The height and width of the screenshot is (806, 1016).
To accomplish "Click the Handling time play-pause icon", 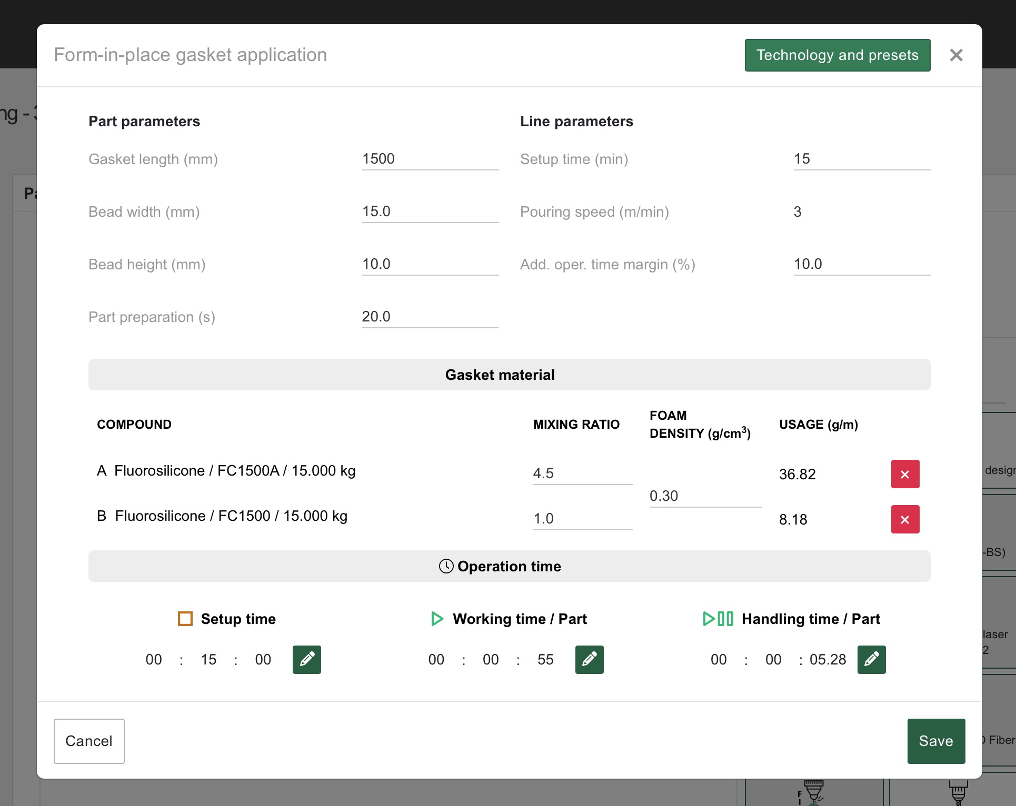I will [718, 619].
